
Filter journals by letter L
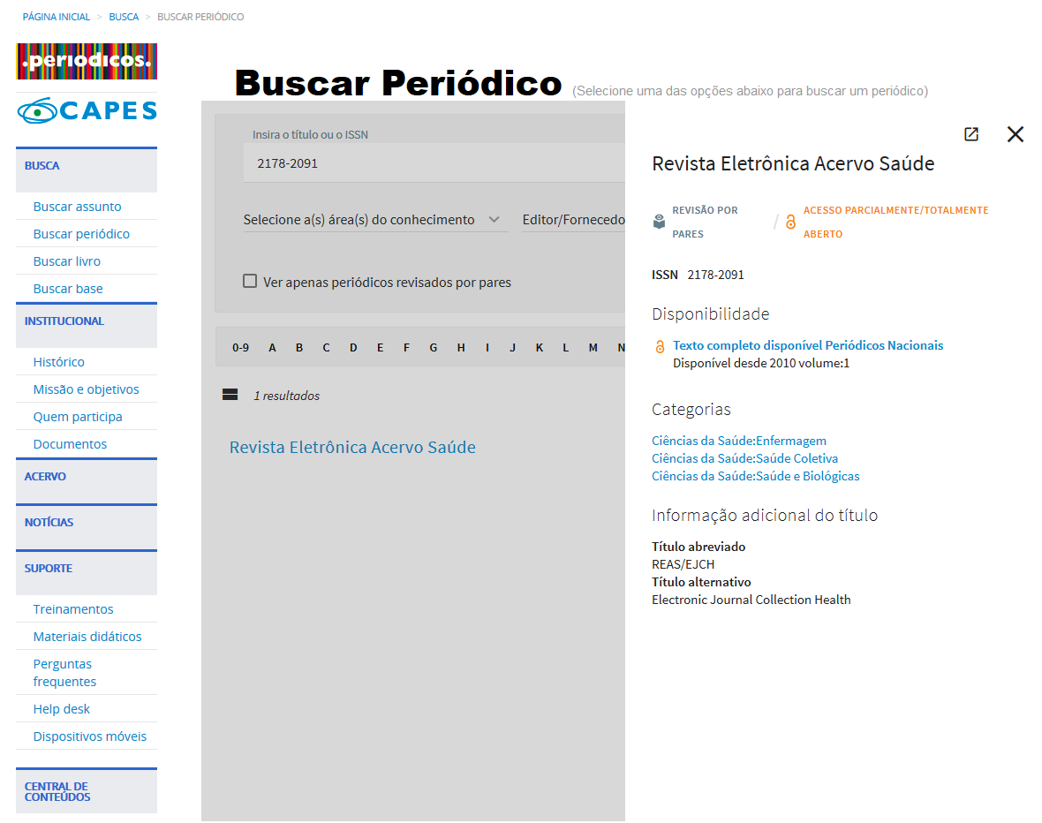(565, 348)
